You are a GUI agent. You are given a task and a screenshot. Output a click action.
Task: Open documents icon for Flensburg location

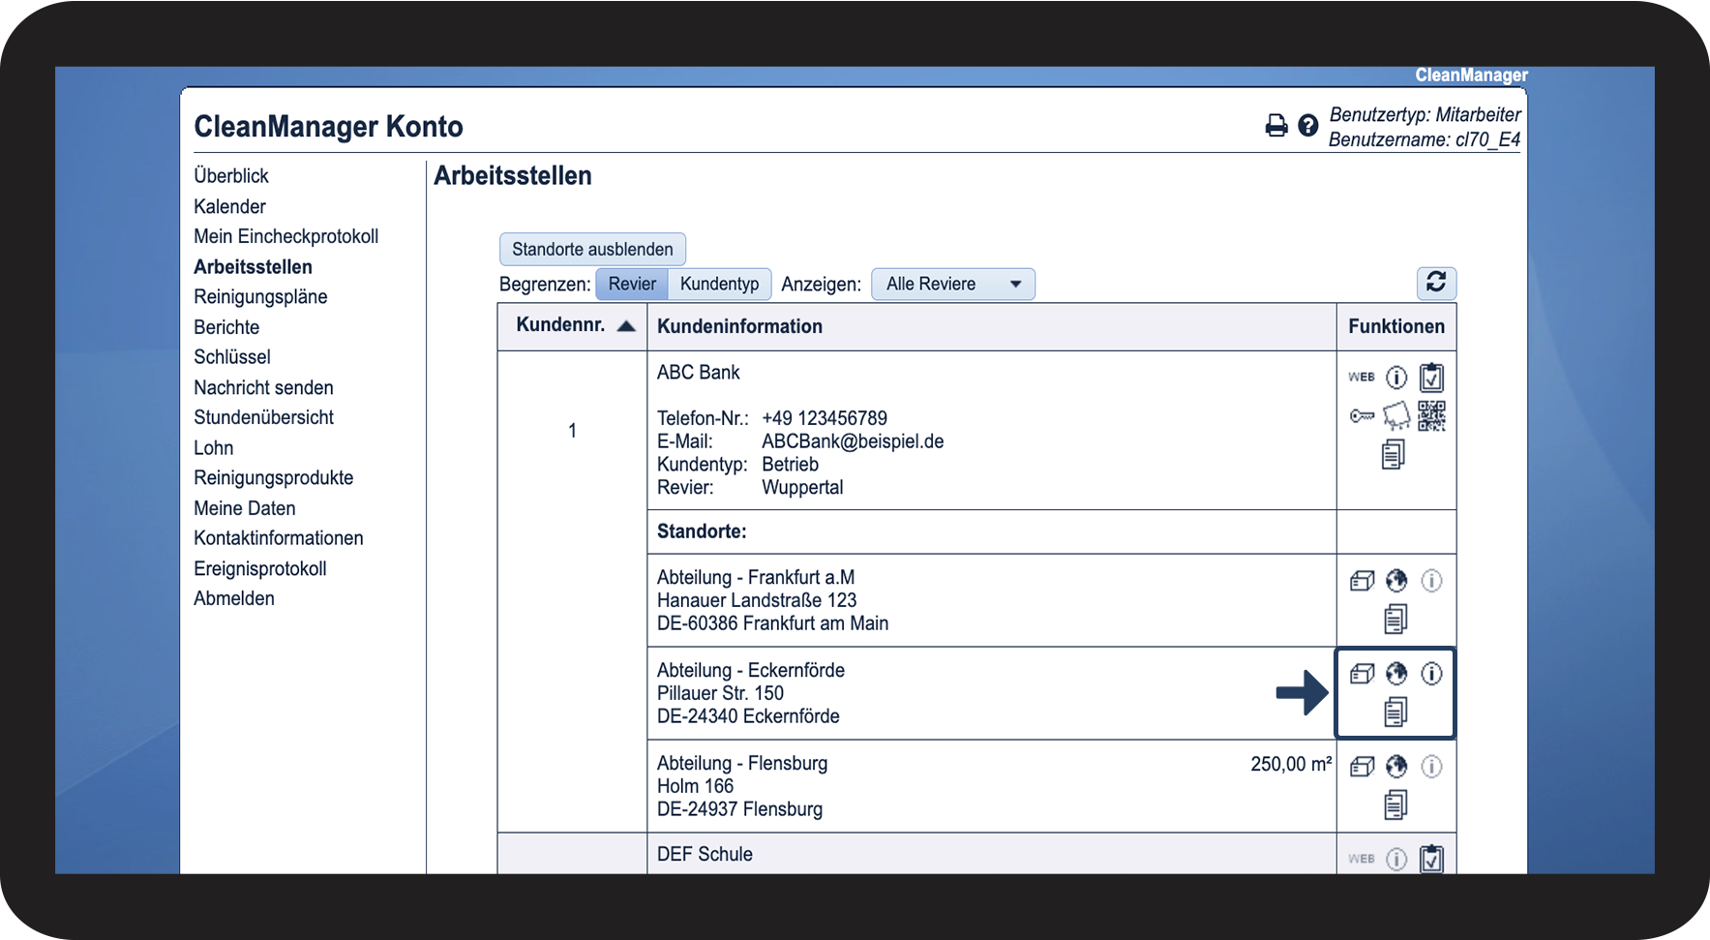coord(1395,804)
